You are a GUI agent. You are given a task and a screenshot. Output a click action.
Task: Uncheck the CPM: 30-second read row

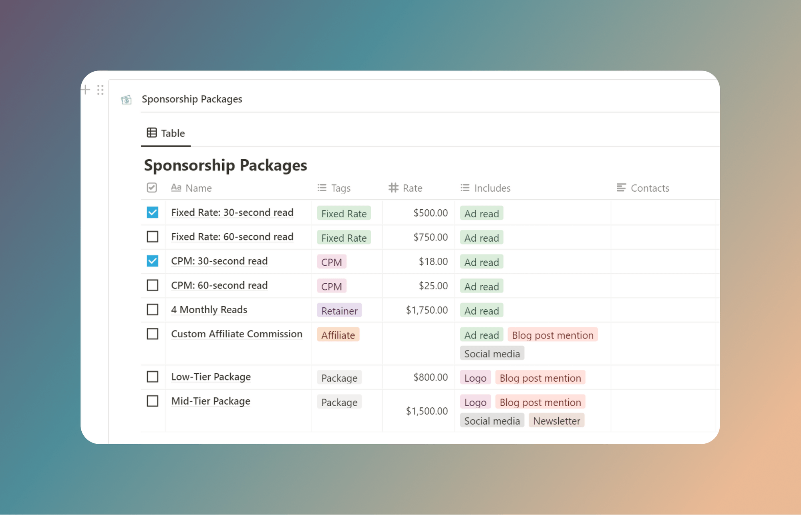(x=152, y=261)
